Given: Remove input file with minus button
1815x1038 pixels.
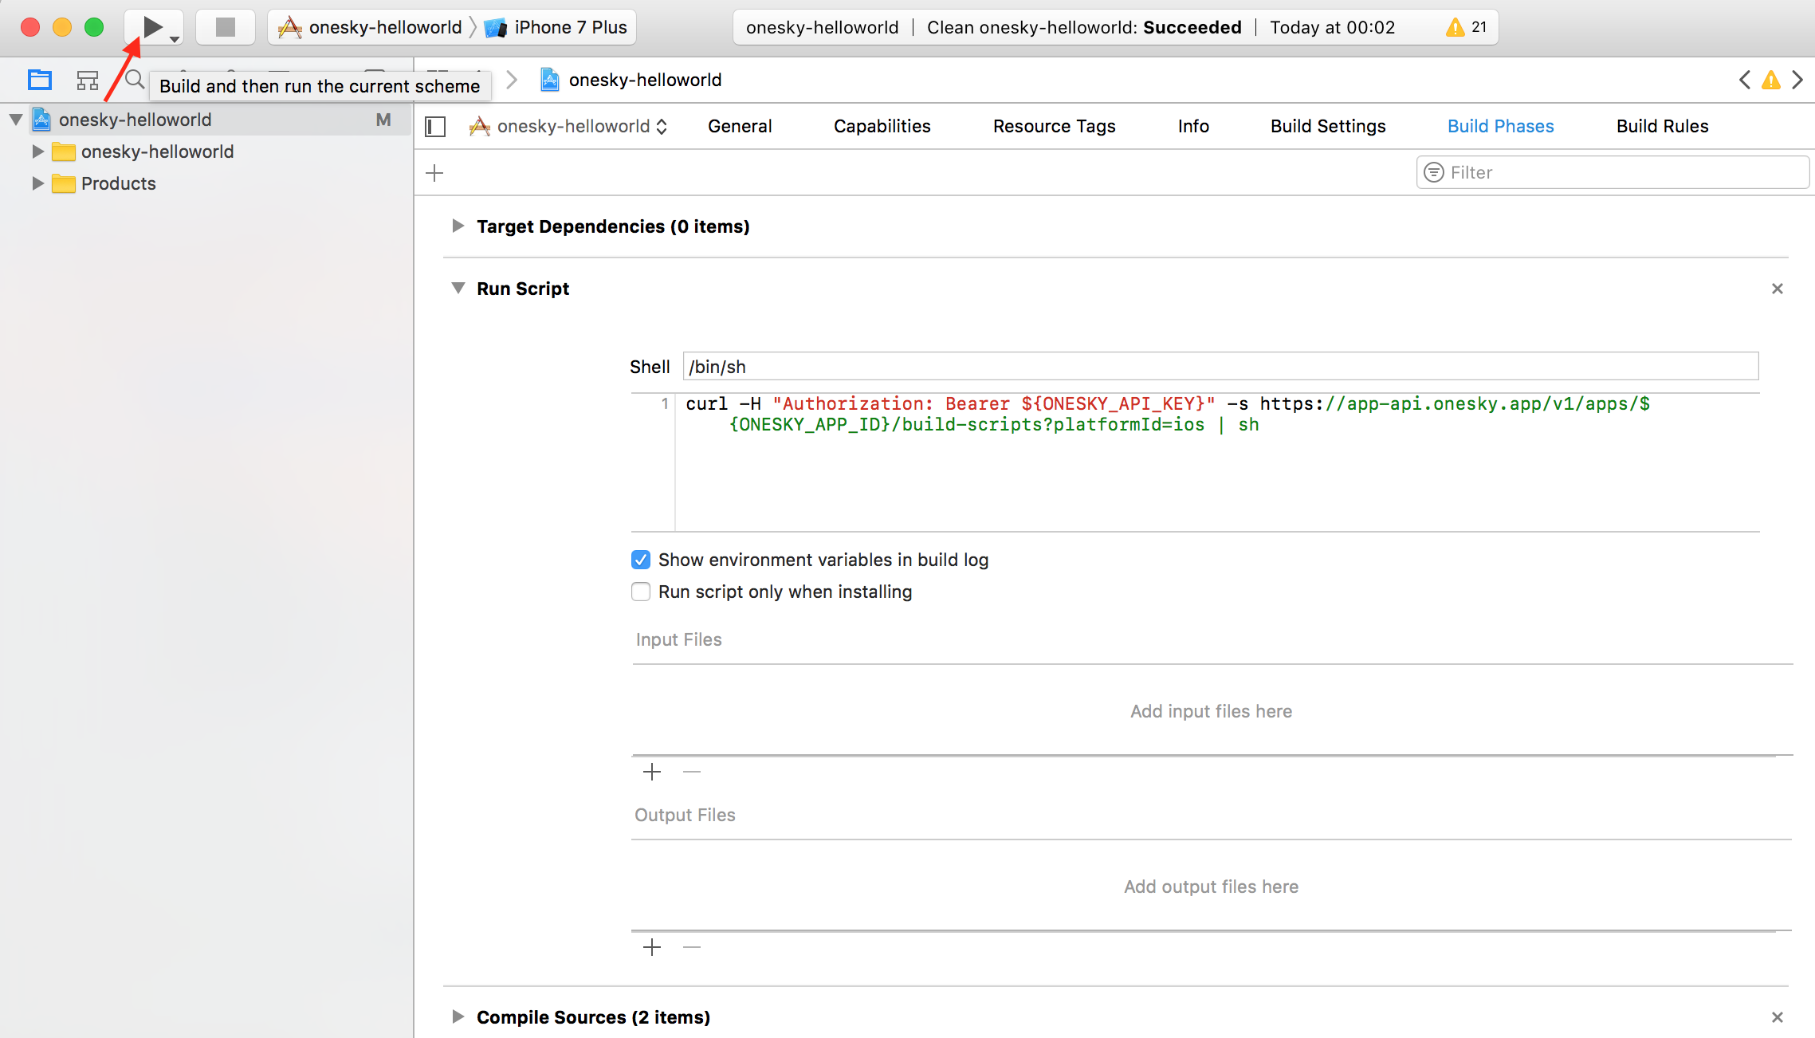Looking at the screenshot, I should point(692,772).
